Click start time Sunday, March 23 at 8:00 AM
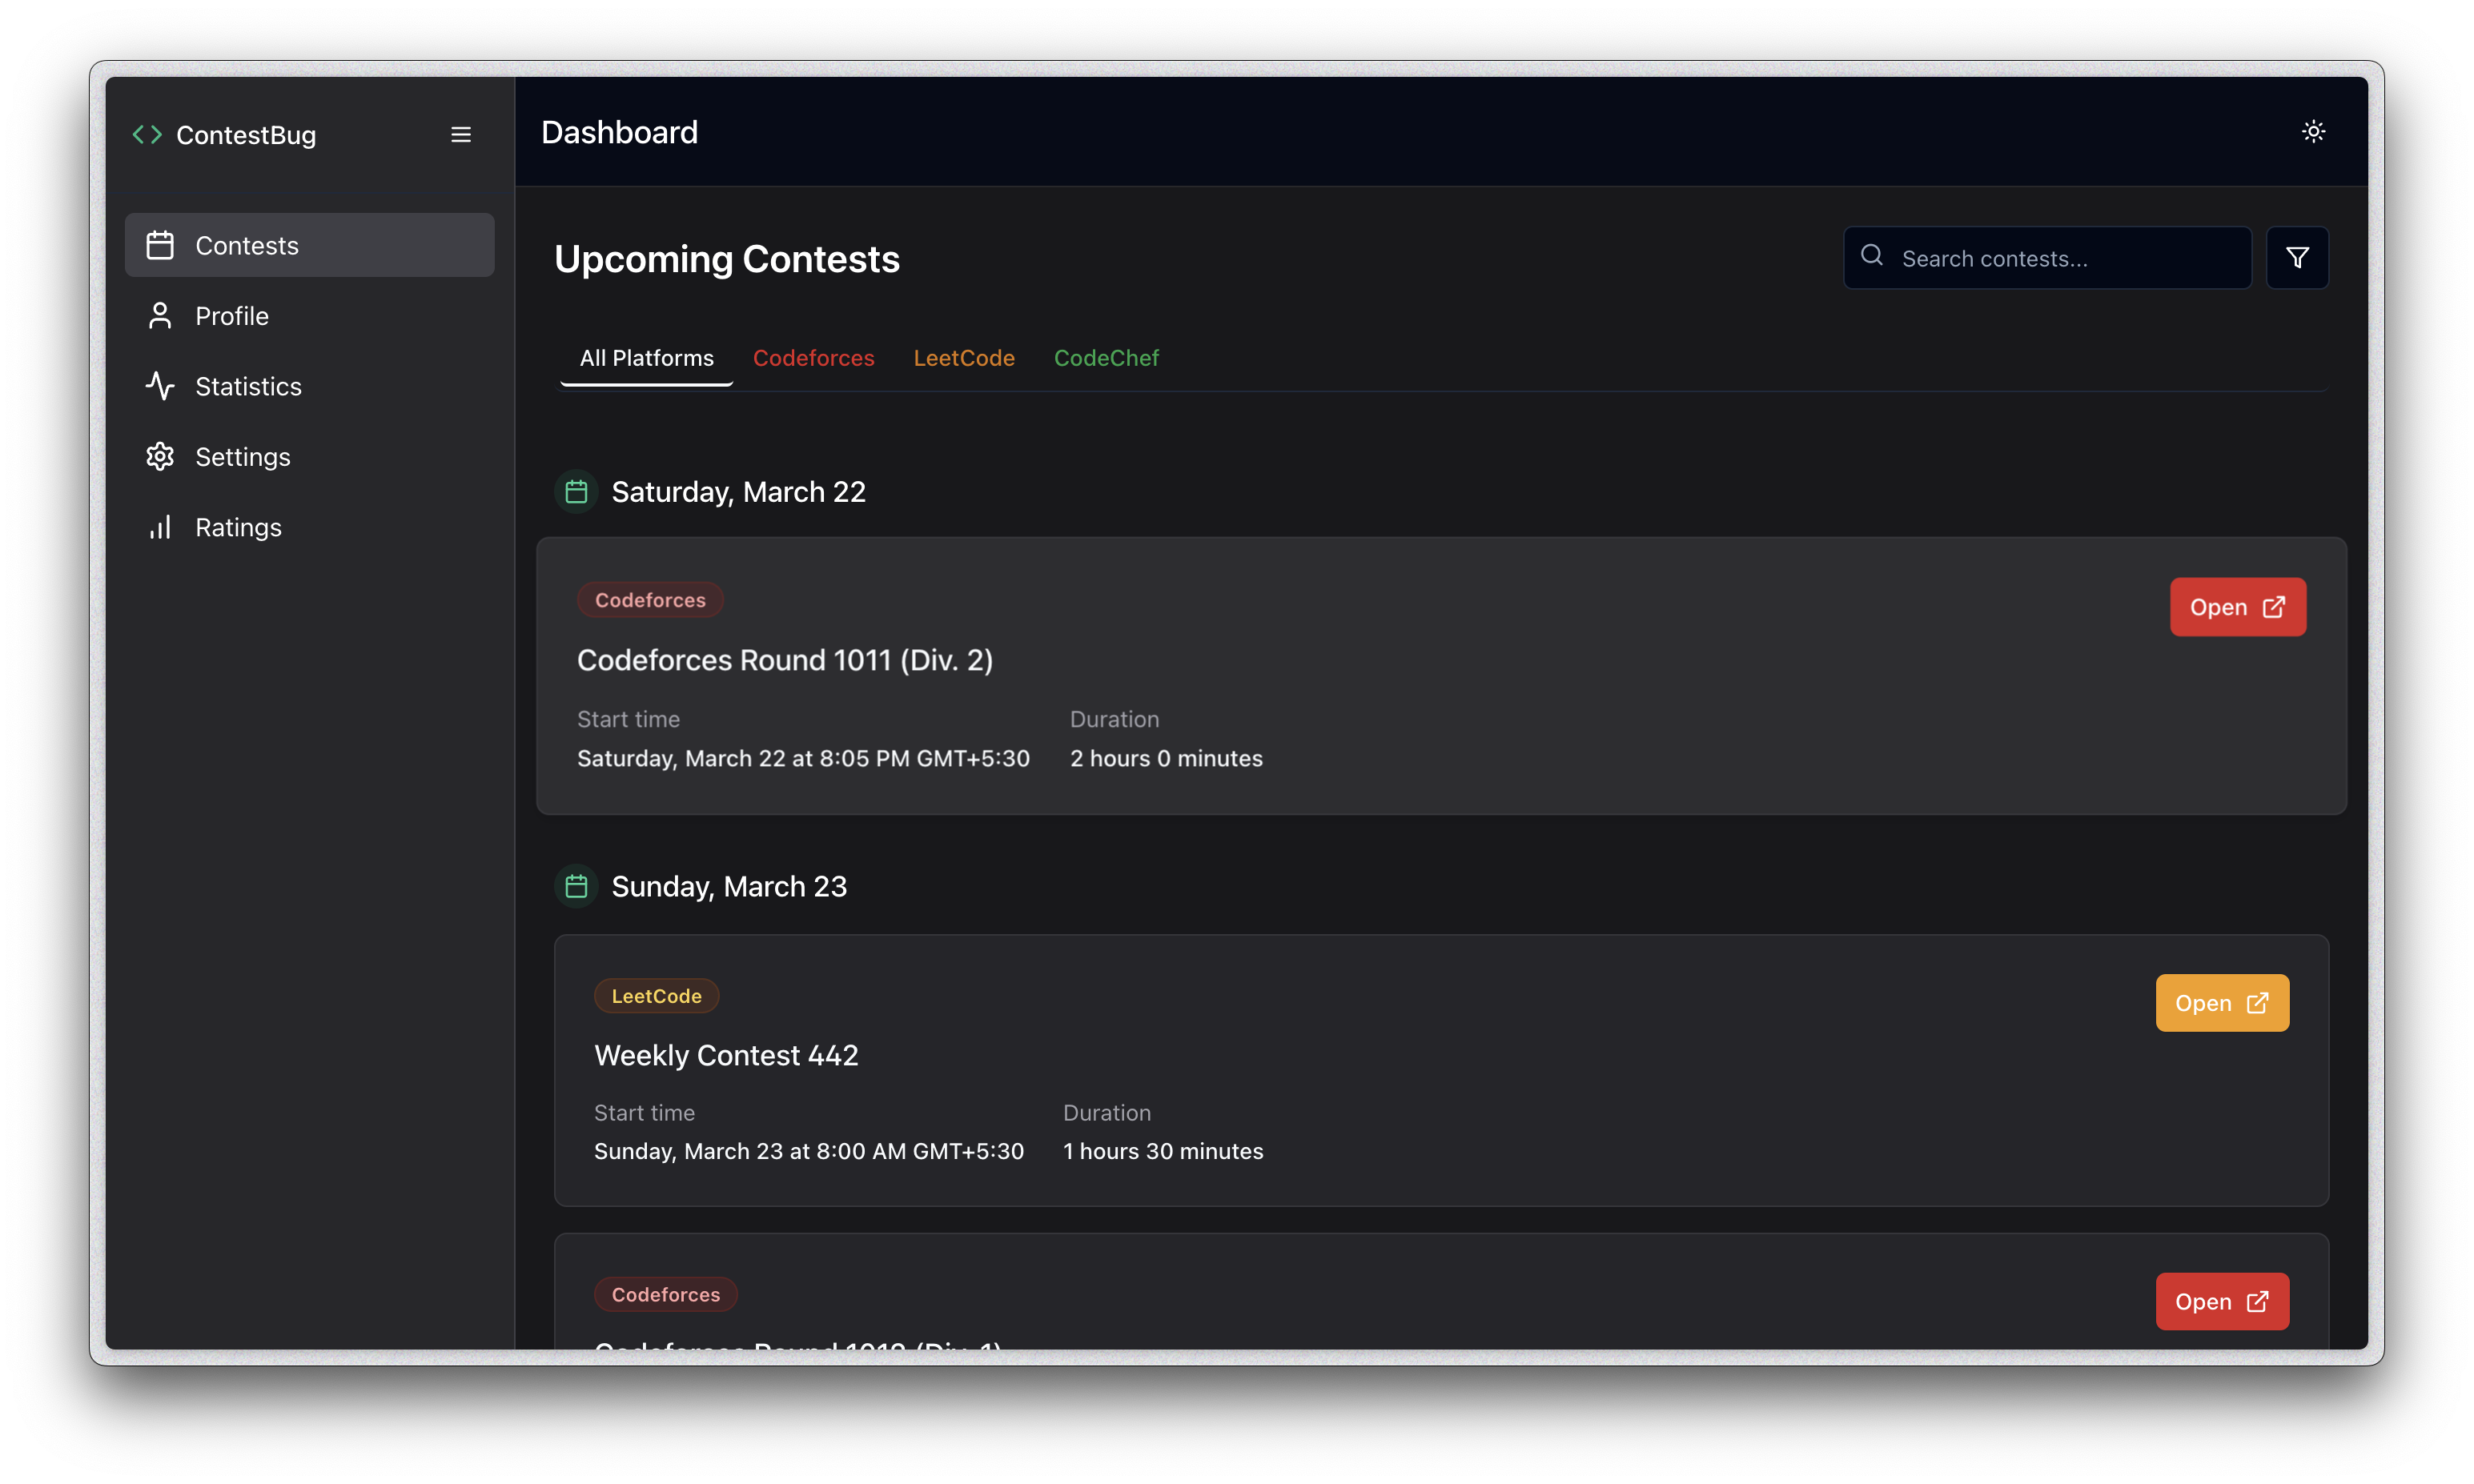 point(808,1151)
